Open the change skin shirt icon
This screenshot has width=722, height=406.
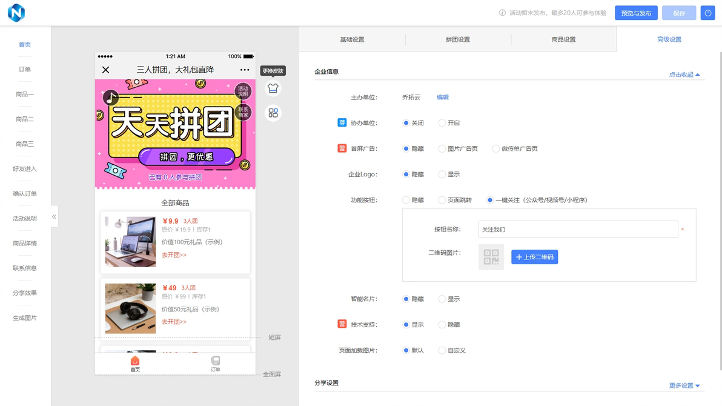coord(273,88)
